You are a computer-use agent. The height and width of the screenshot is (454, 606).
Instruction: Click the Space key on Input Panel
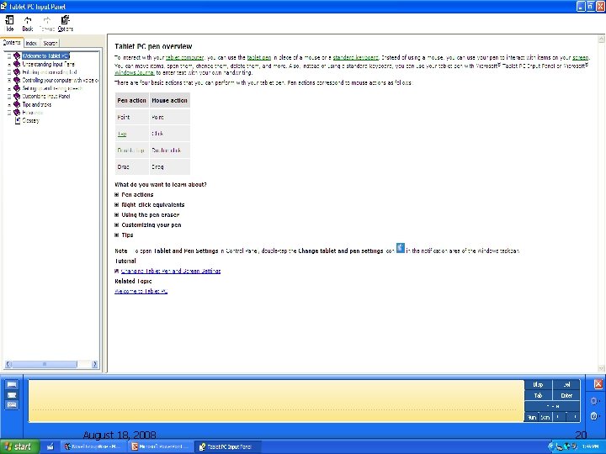(553, 406)
